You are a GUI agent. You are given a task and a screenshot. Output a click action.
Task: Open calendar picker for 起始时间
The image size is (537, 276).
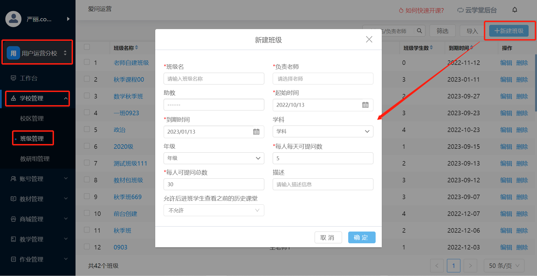coord(365,105)
